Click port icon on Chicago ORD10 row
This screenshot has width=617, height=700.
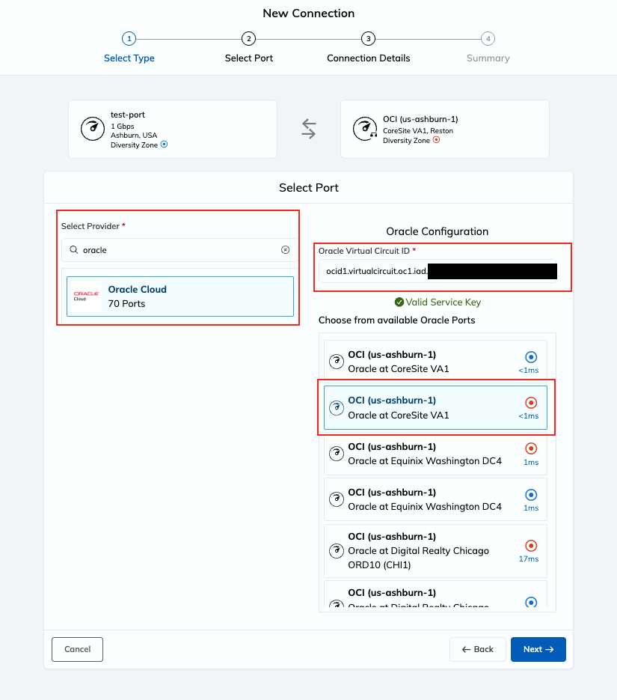pos(336,550)
